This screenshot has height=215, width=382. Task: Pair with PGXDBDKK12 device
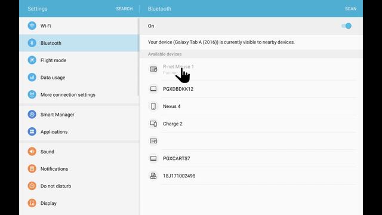[x=251, y=89]
